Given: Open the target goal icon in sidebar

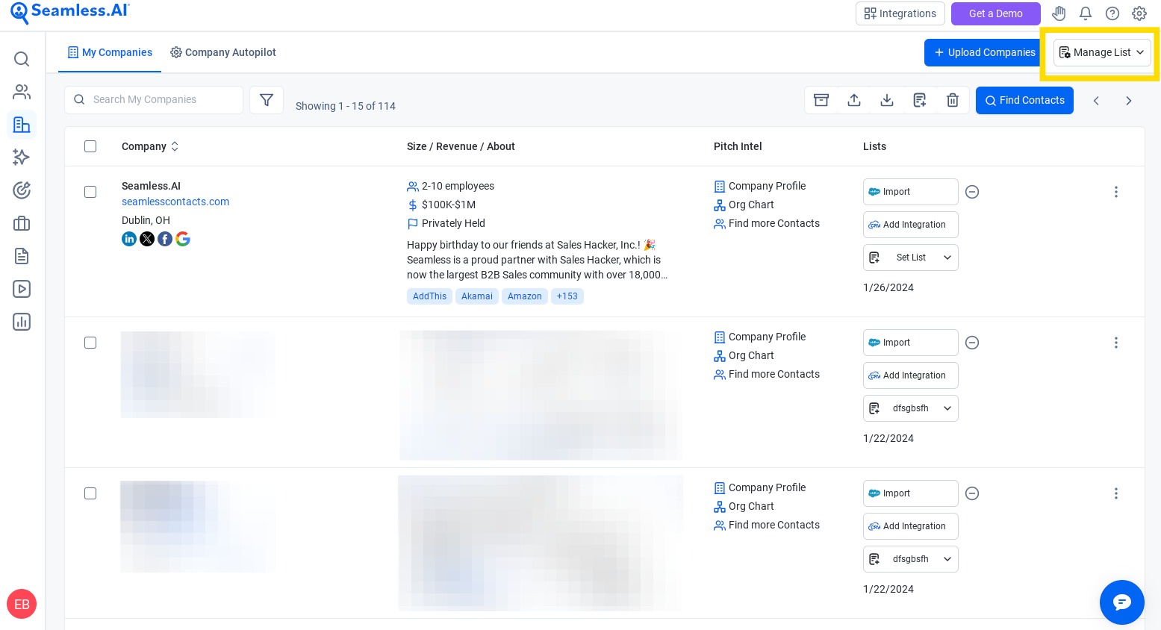Looking at the screenshot, I should 22,190.
